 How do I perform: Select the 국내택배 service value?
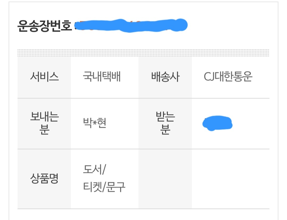tap(102, 77)
